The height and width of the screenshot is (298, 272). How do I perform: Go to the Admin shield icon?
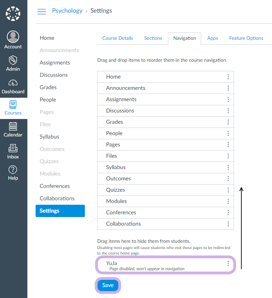point(13,60)
